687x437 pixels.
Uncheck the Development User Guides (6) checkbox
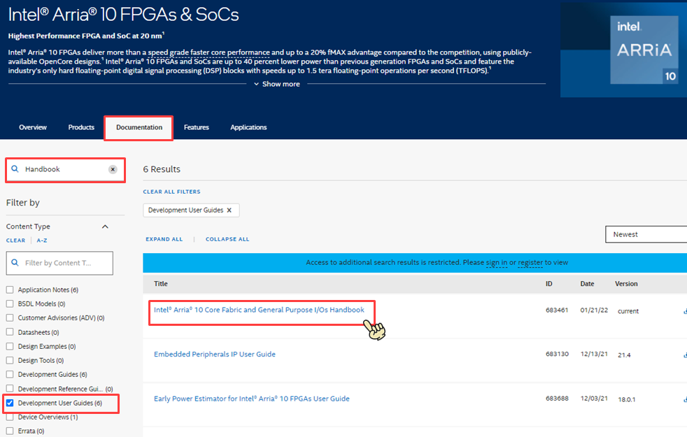click(x=10, y=403)
